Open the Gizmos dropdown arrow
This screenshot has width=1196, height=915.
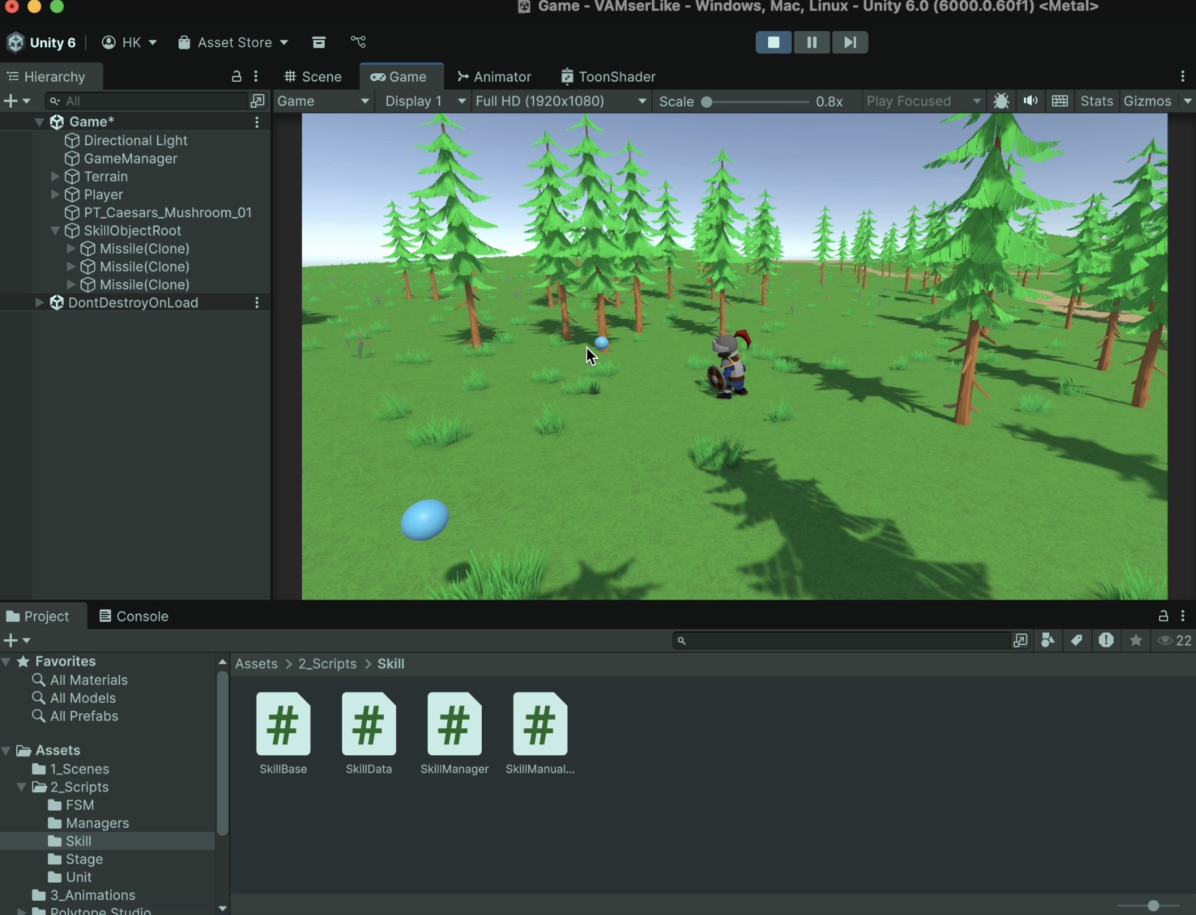pyautogui.click(x=1188, y=101)
